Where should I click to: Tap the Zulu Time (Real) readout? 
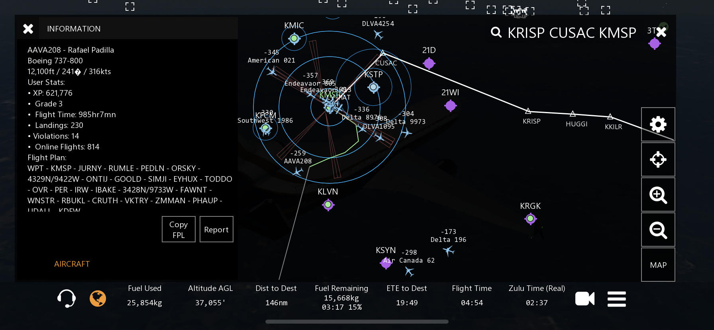537,296
